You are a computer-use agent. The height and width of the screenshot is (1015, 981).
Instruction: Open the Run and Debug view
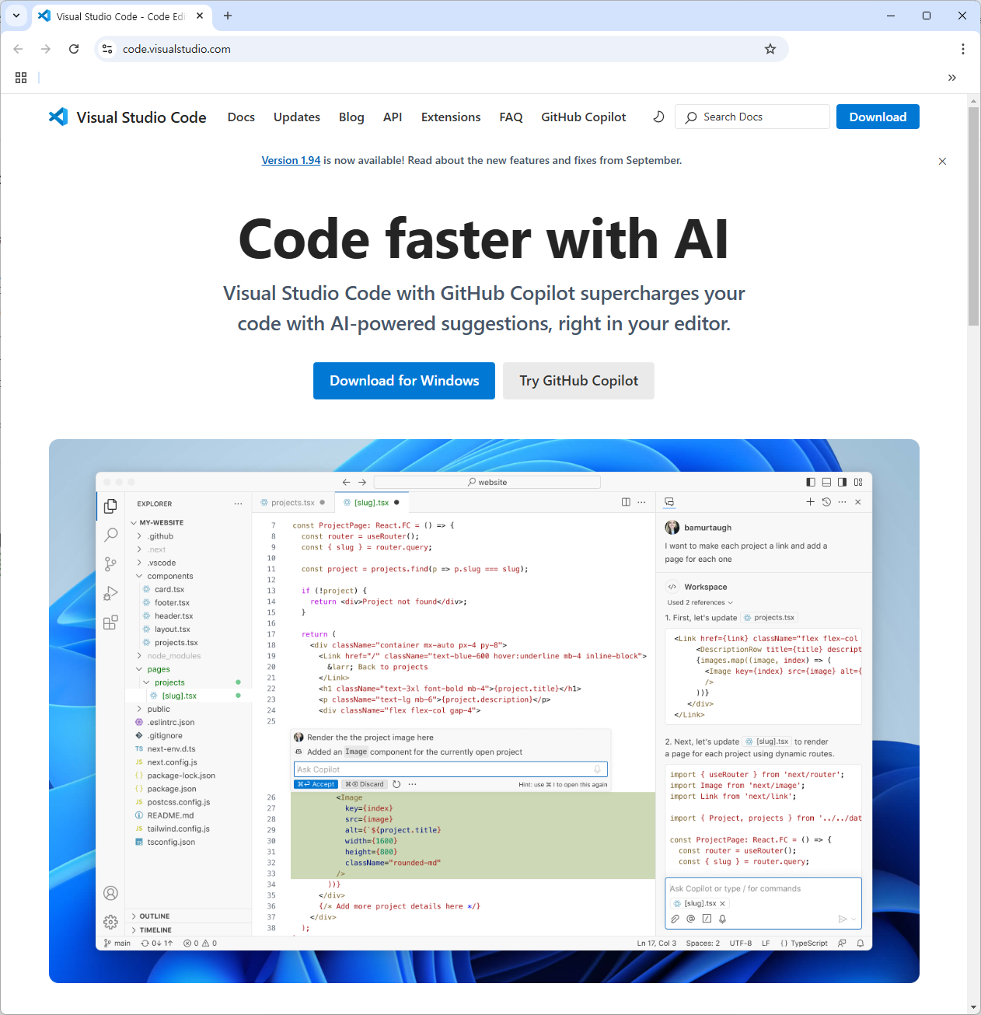110,592
